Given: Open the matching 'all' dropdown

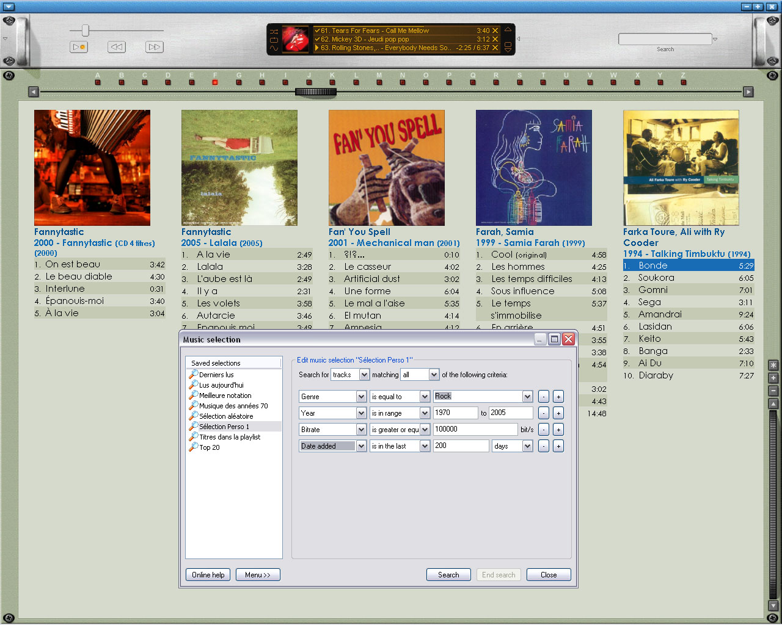Looking at the screenshot, I should pos(434,375).
